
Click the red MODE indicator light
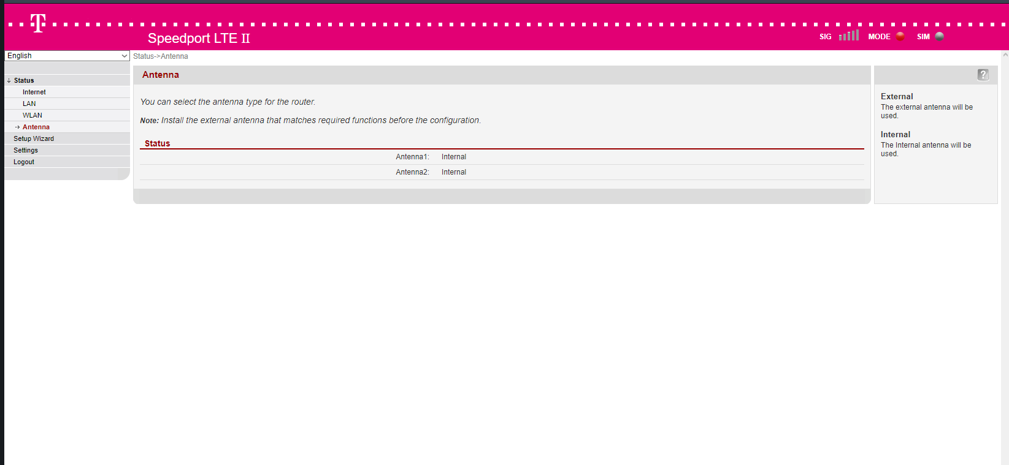[900, 36]
